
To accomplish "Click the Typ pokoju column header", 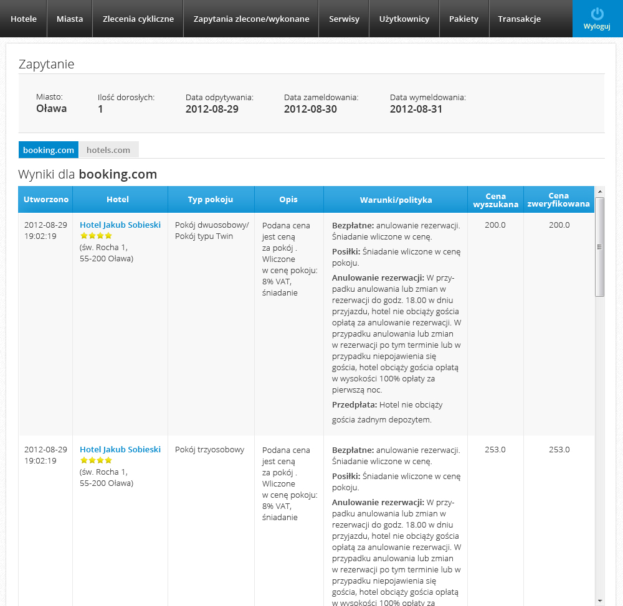I will 211,199.
